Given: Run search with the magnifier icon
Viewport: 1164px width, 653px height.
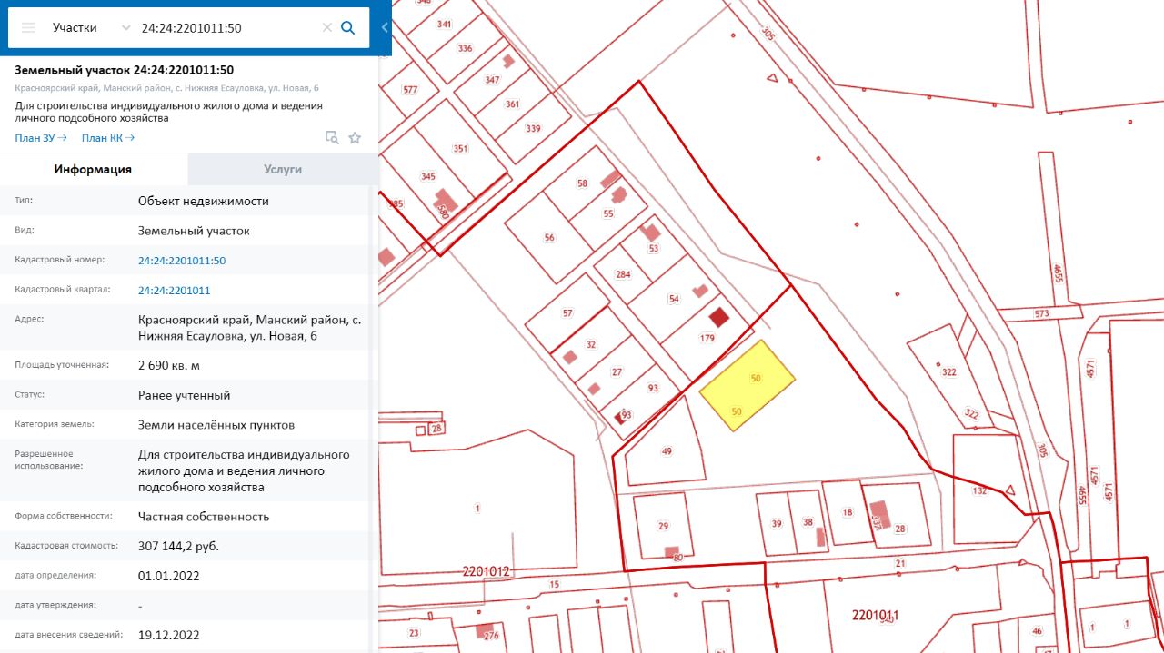Looking at the screenshot, I should [x=348, y=28].
